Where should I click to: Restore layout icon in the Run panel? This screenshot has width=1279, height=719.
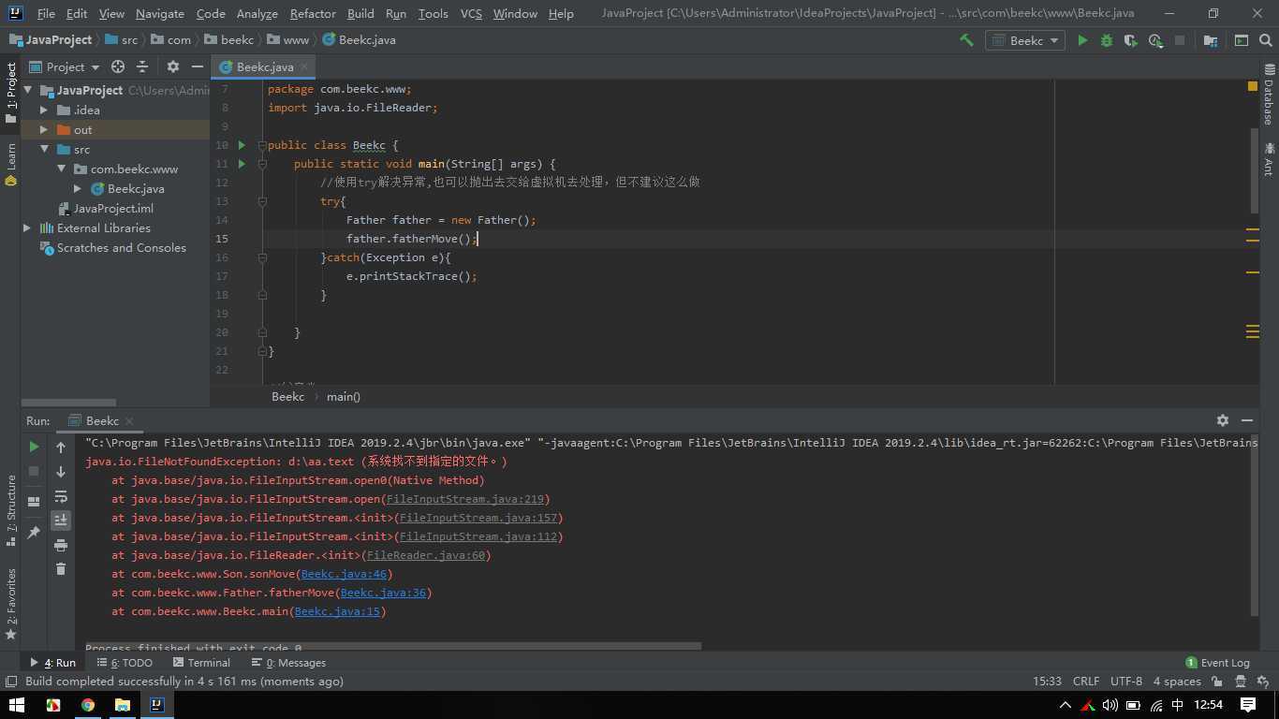34,502
